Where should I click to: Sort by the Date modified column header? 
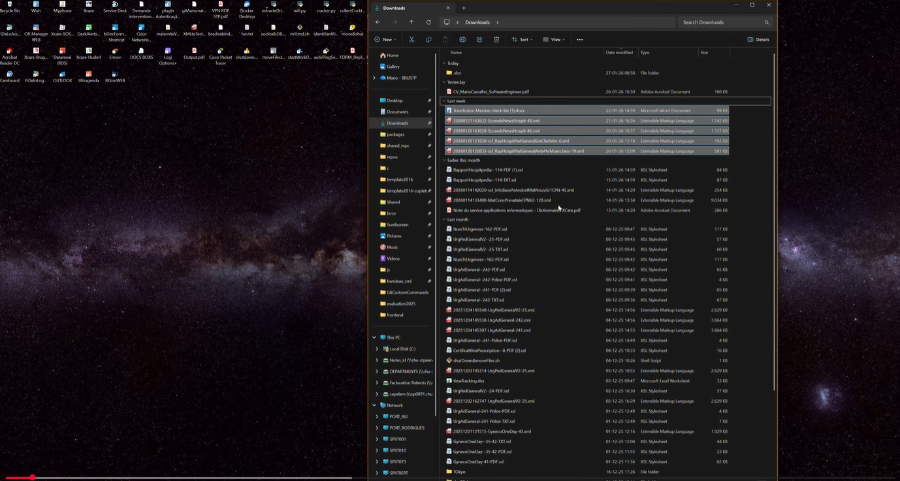[x=619, y=52]
